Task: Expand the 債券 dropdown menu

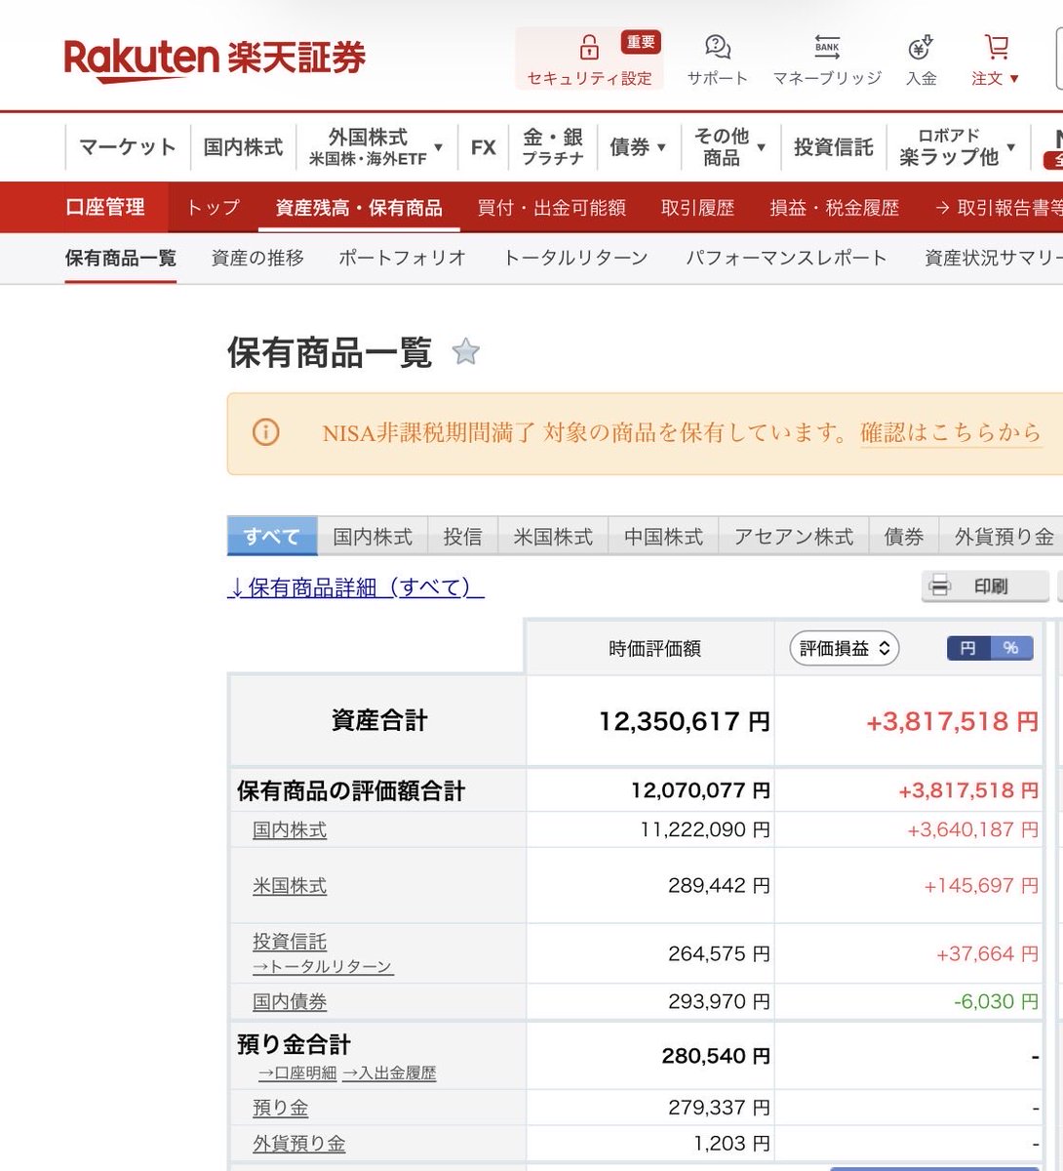Action: (638, 147)
